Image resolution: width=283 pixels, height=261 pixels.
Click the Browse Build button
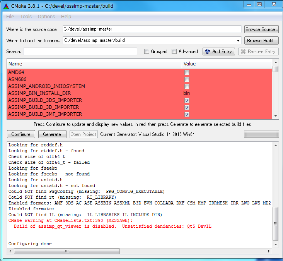[x=261, y=41]
